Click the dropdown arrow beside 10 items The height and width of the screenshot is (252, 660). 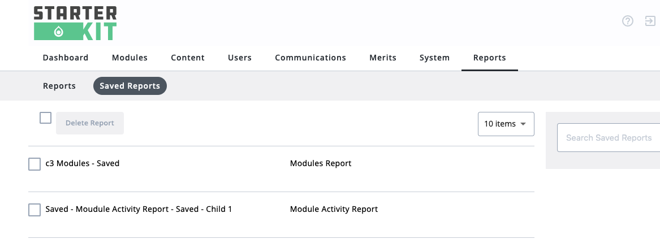(x=523, y=124)
